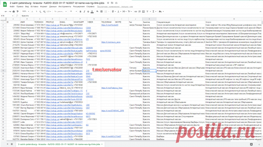Viewport: 263px width, 147px height.
Task: Create a filter with funnel icon
Action: click(147, 11)
